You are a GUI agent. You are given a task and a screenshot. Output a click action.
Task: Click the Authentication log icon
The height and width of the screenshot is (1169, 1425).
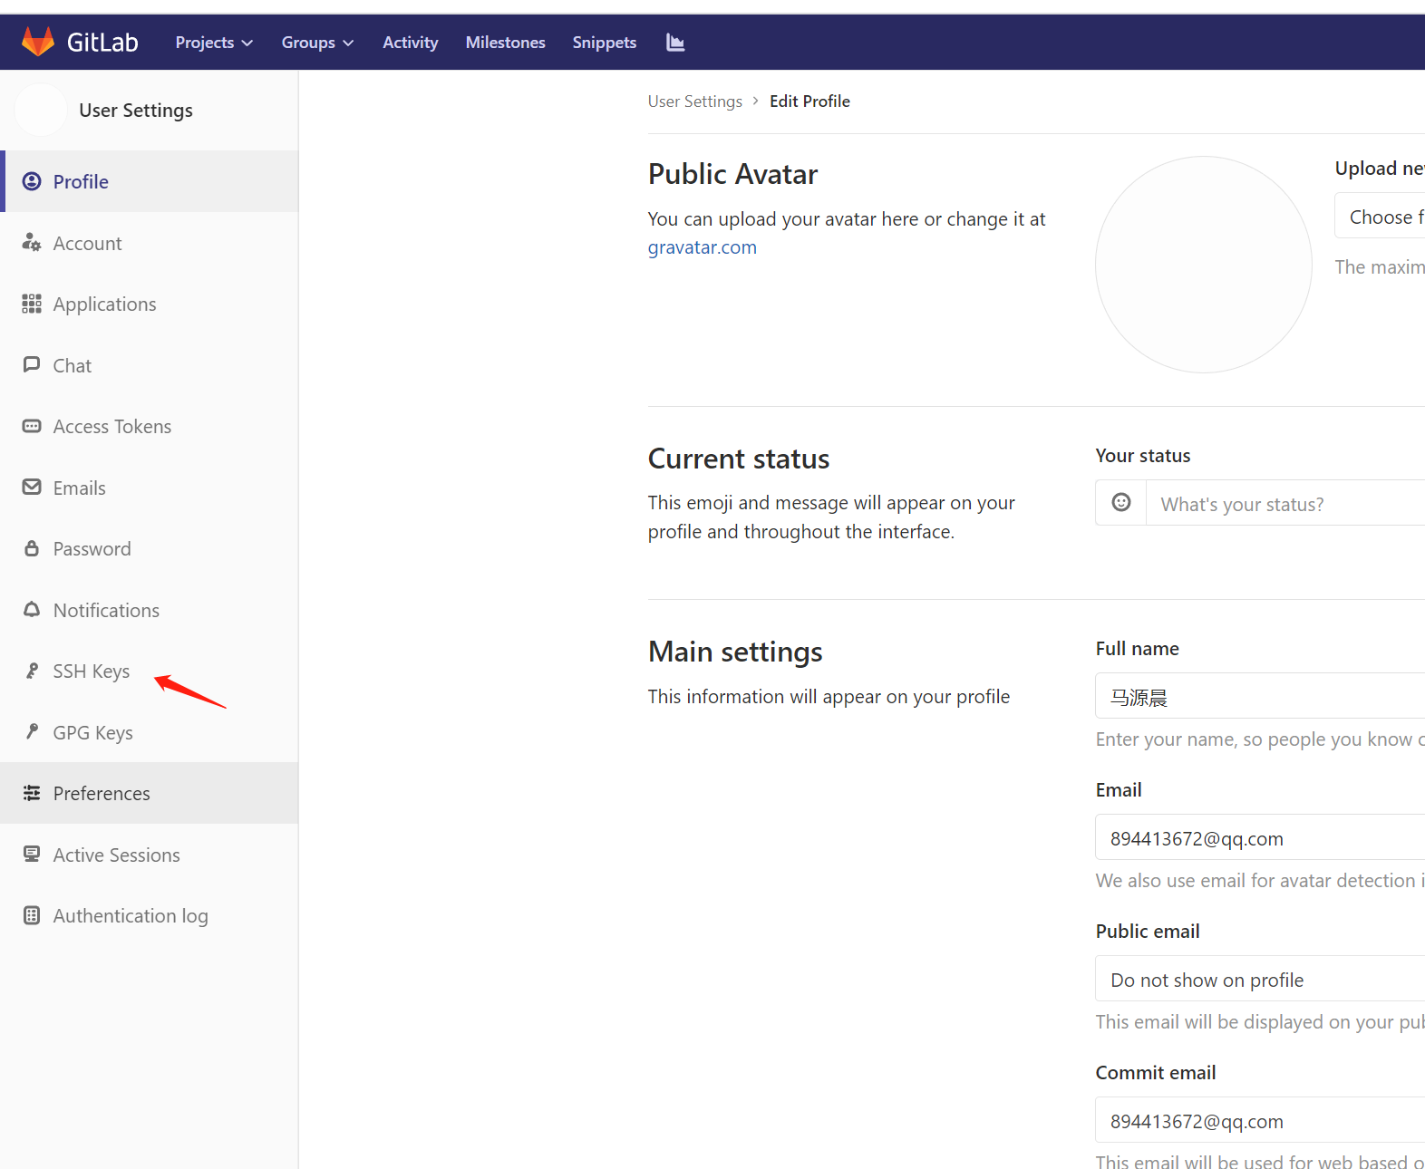[x=32, y=915]
